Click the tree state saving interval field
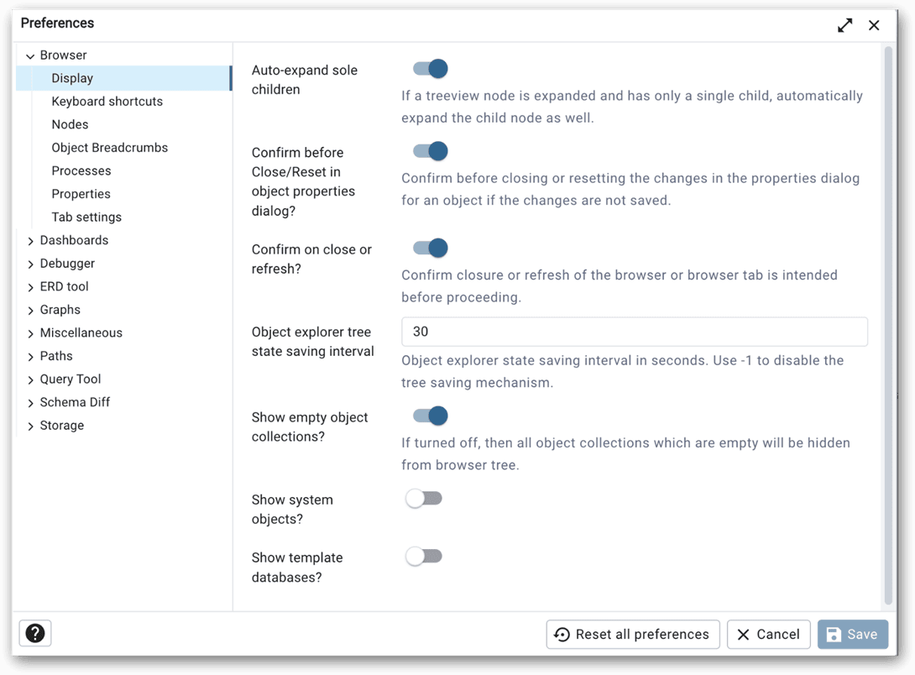915x675 pixels. pyautogui.click(x=634, y=332)
